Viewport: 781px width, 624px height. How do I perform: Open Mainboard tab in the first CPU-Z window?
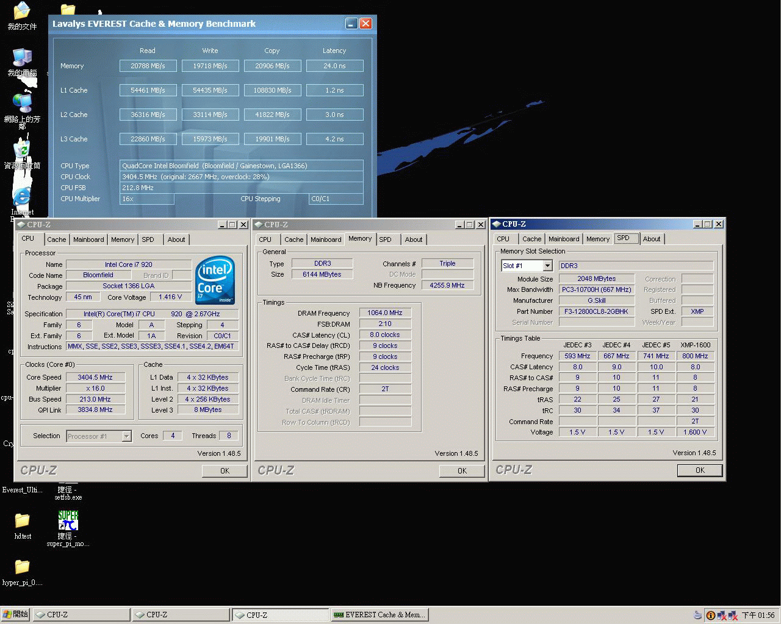[x=88, y=239]
